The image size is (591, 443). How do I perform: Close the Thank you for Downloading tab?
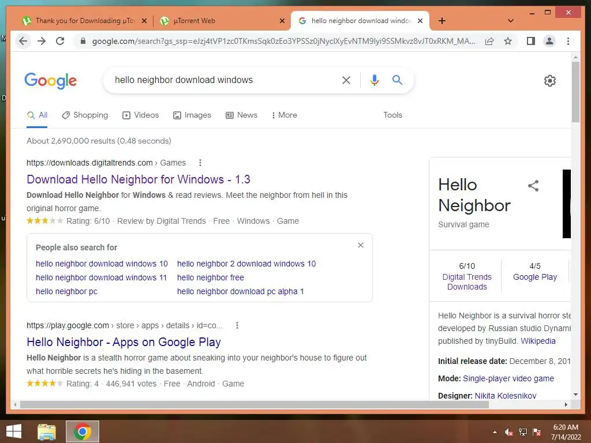[144, 21]
